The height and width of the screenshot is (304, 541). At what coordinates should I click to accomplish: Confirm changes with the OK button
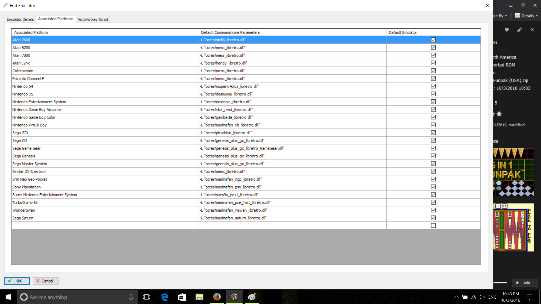pyautogui.click(x=17, y=281)
